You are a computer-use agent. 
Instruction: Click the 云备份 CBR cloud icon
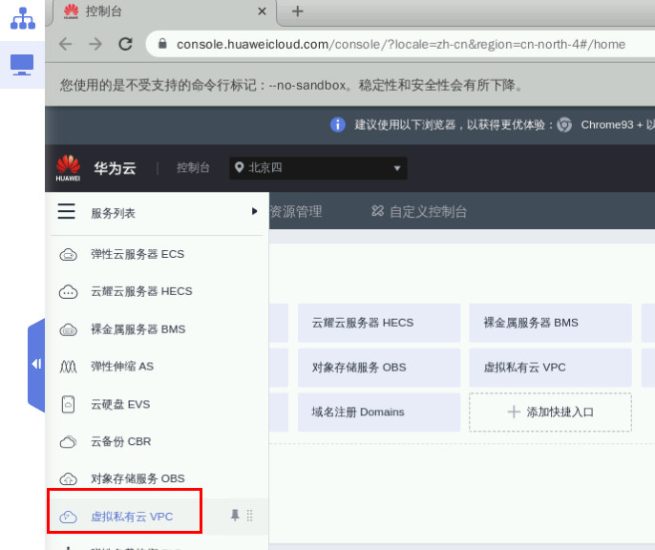(68, 442)
